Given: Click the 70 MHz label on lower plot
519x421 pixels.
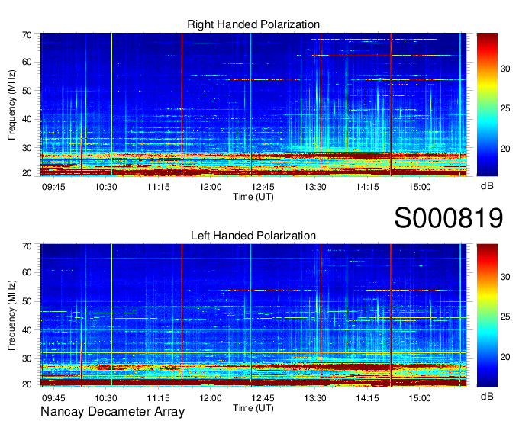Looking at the screenshot, I should point(27,246).
